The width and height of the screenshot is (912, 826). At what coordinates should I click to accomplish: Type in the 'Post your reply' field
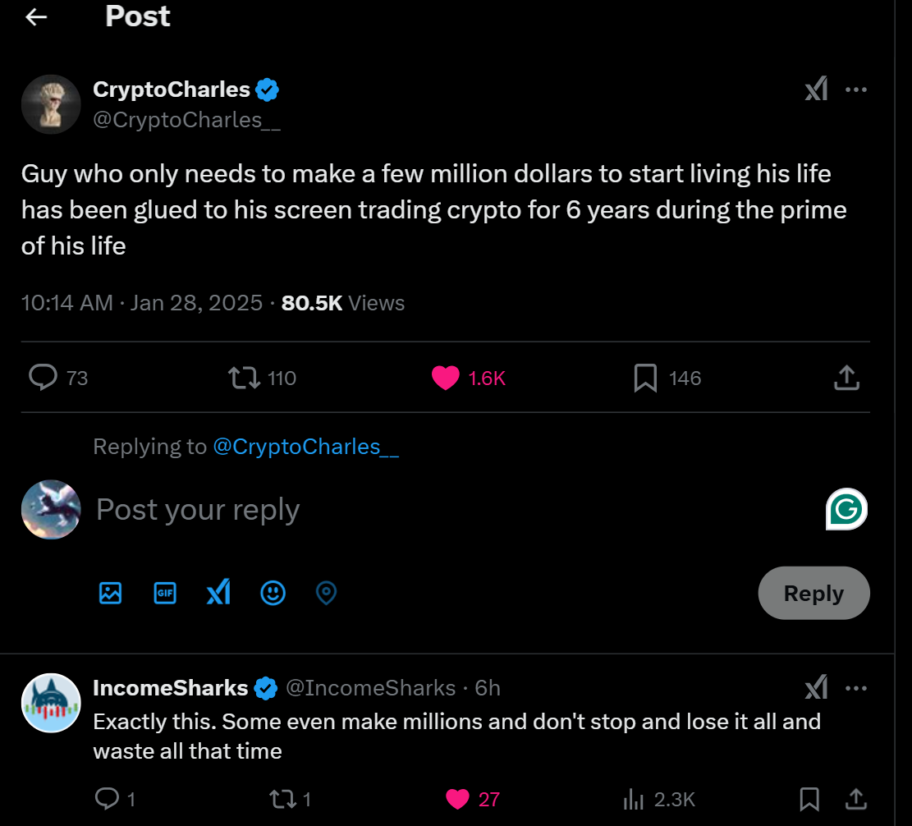click(410, 510)
